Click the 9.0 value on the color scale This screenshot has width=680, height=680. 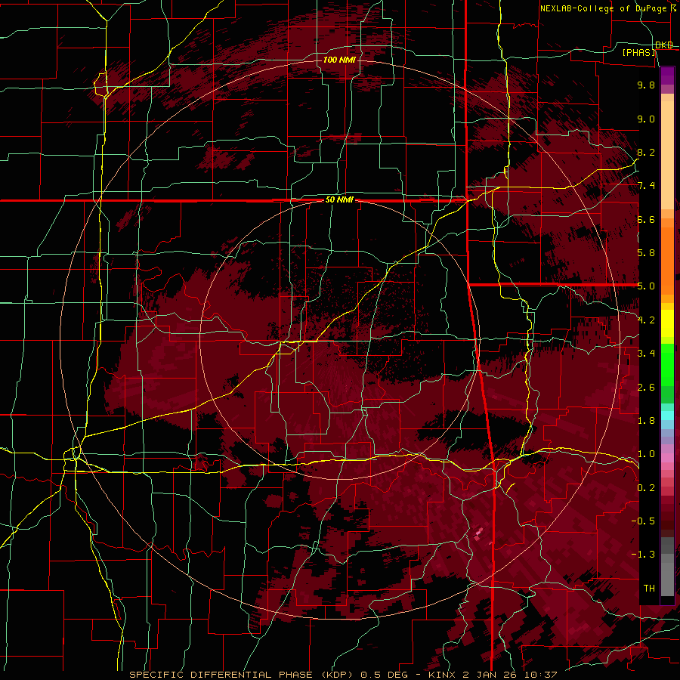click(x=646, y=119)
